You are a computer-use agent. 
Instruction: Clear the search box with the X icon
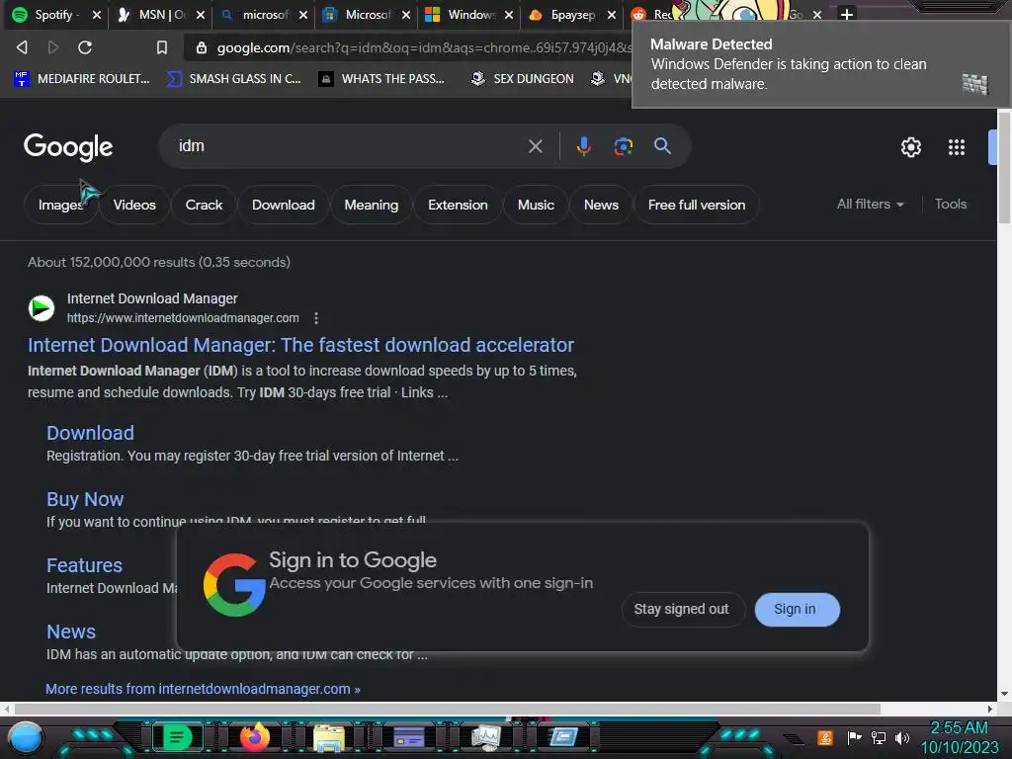pyautogui.click(x=535, y=146)
